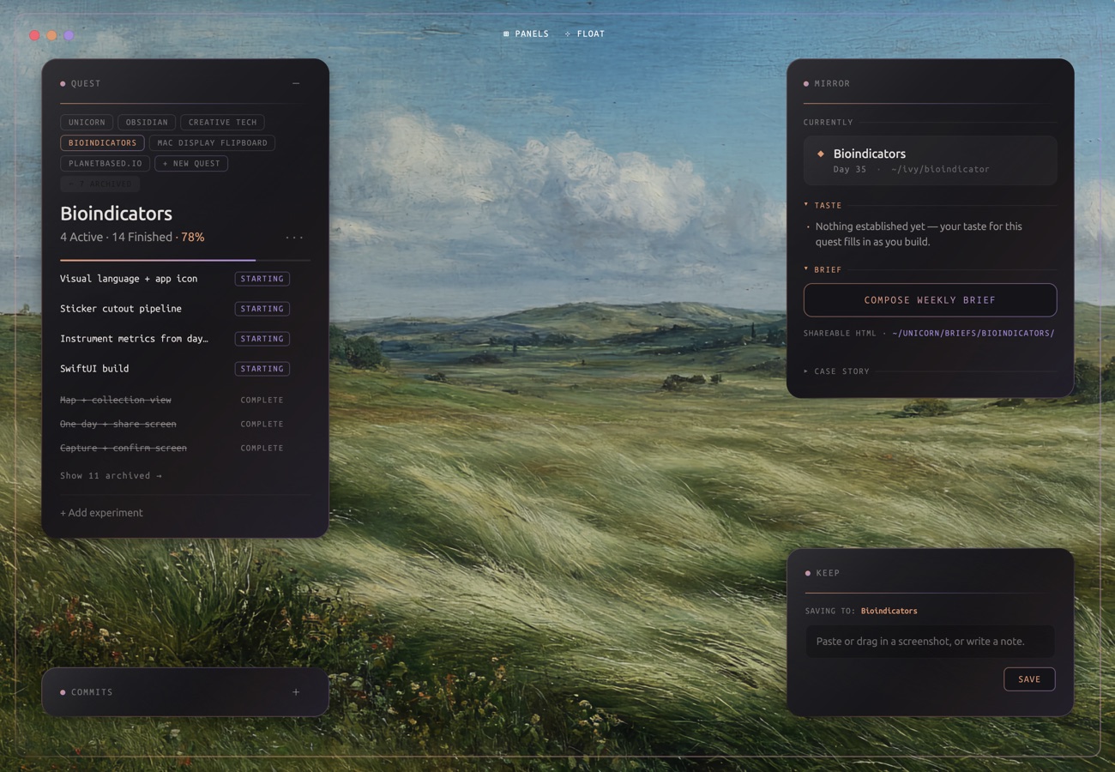The width and height of the screenshot is (1115, 772).
Task: Open the Sticker cutout pipeline experiment
Action: [121, 309]
